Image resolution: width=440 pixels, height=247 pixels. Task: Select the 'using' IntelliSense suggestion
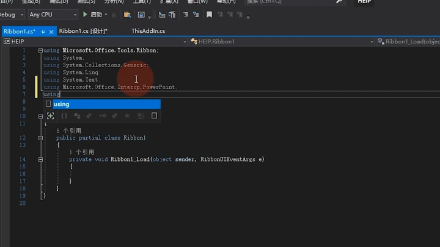106,104
